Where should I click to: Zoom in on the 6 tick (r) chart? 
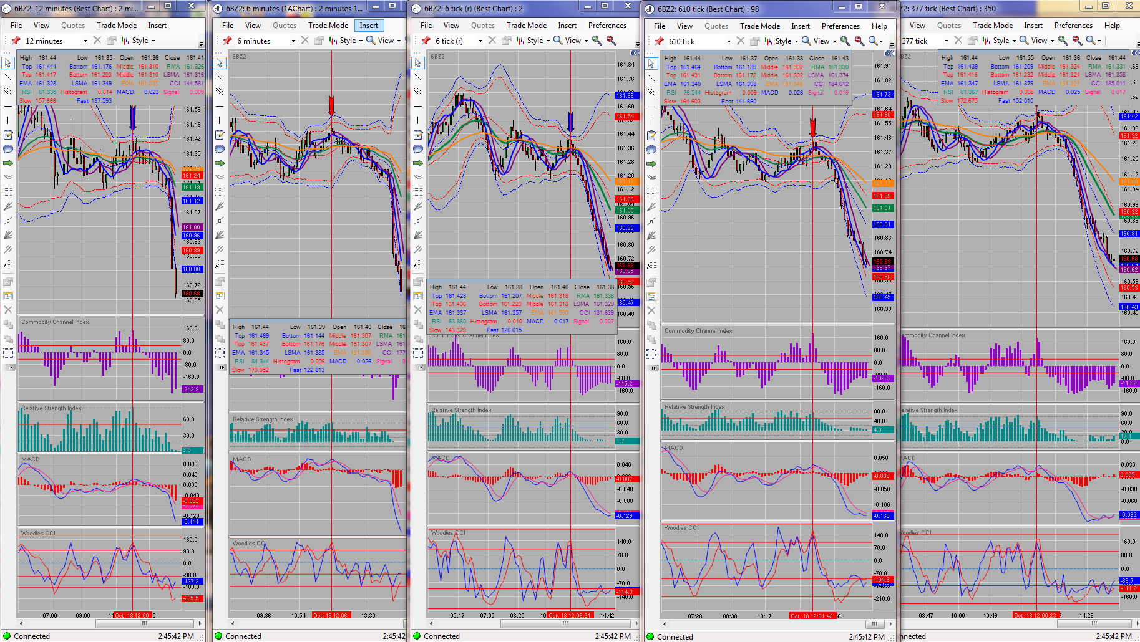point(597,41)
